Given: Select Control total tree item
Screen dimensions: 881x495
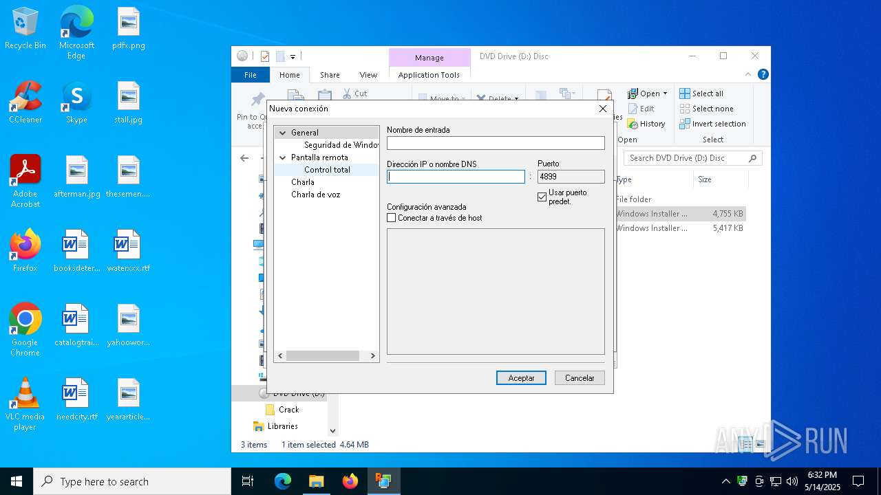Looking at the screenshot, I should pyautogui.click(x=328, y=170).
